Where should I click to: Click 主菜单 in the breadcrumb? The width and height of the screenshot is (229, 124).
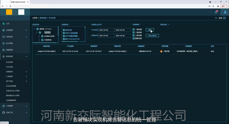(35, 18)
